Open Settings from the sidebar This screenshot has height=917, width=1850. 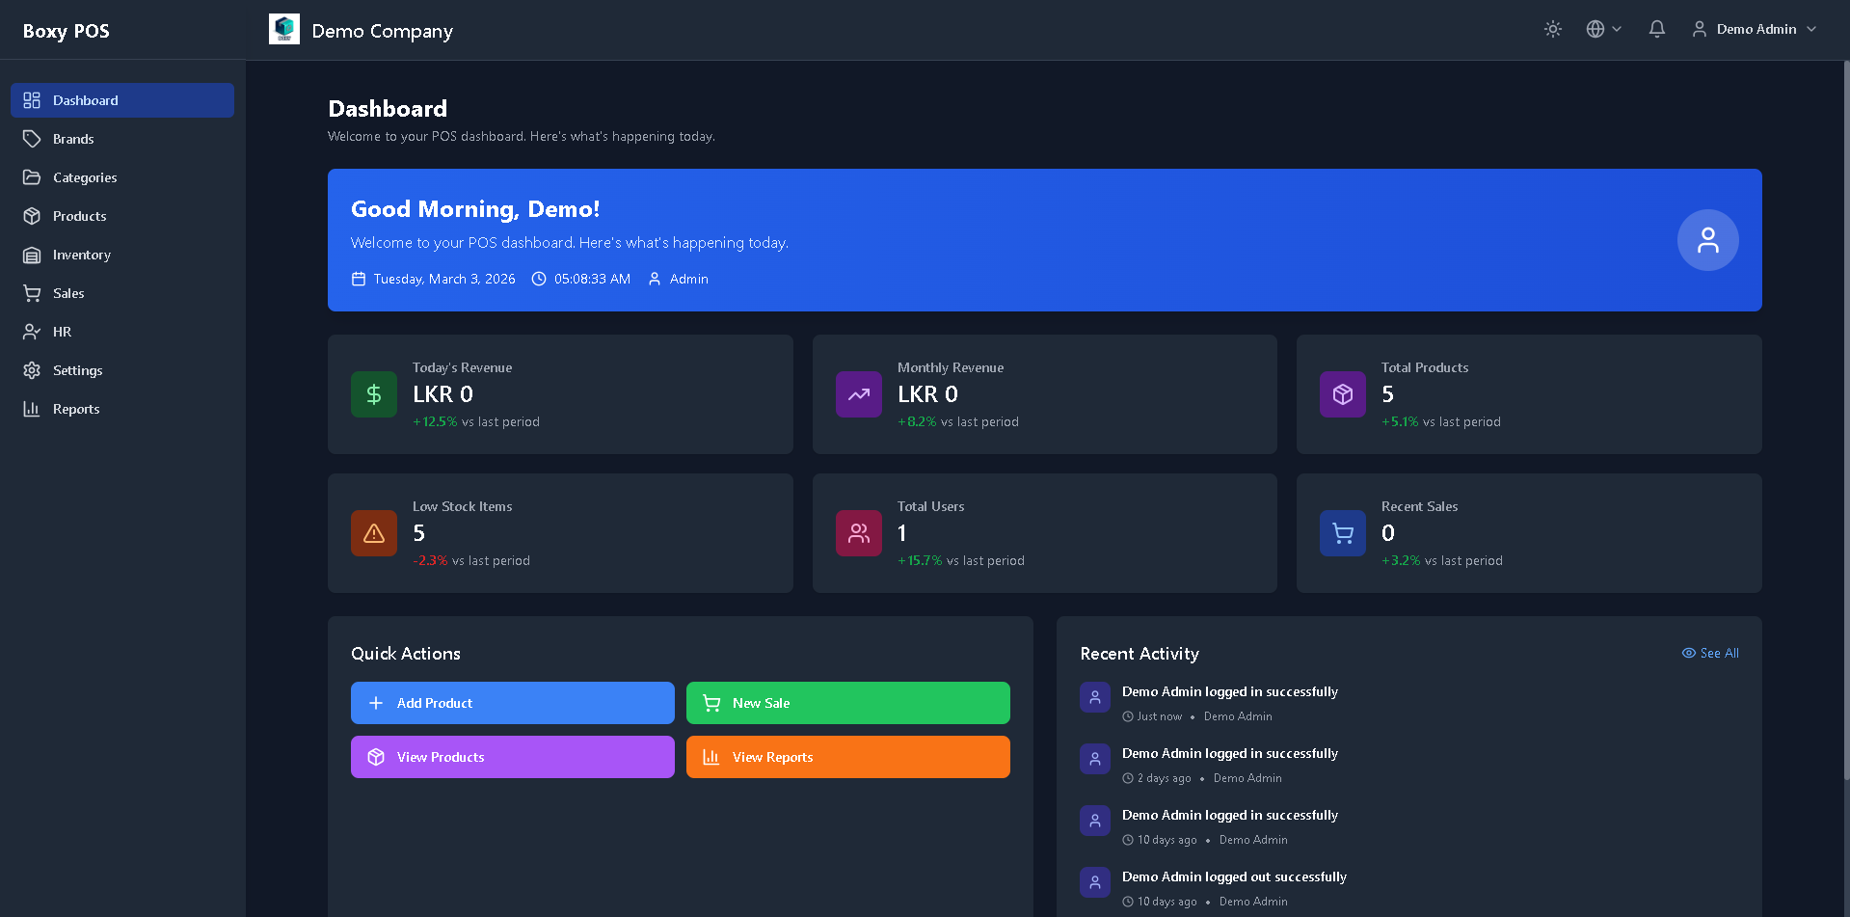coord(122,370)
